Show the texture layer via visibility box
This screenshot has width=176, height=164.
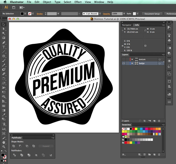coord(124,59)
